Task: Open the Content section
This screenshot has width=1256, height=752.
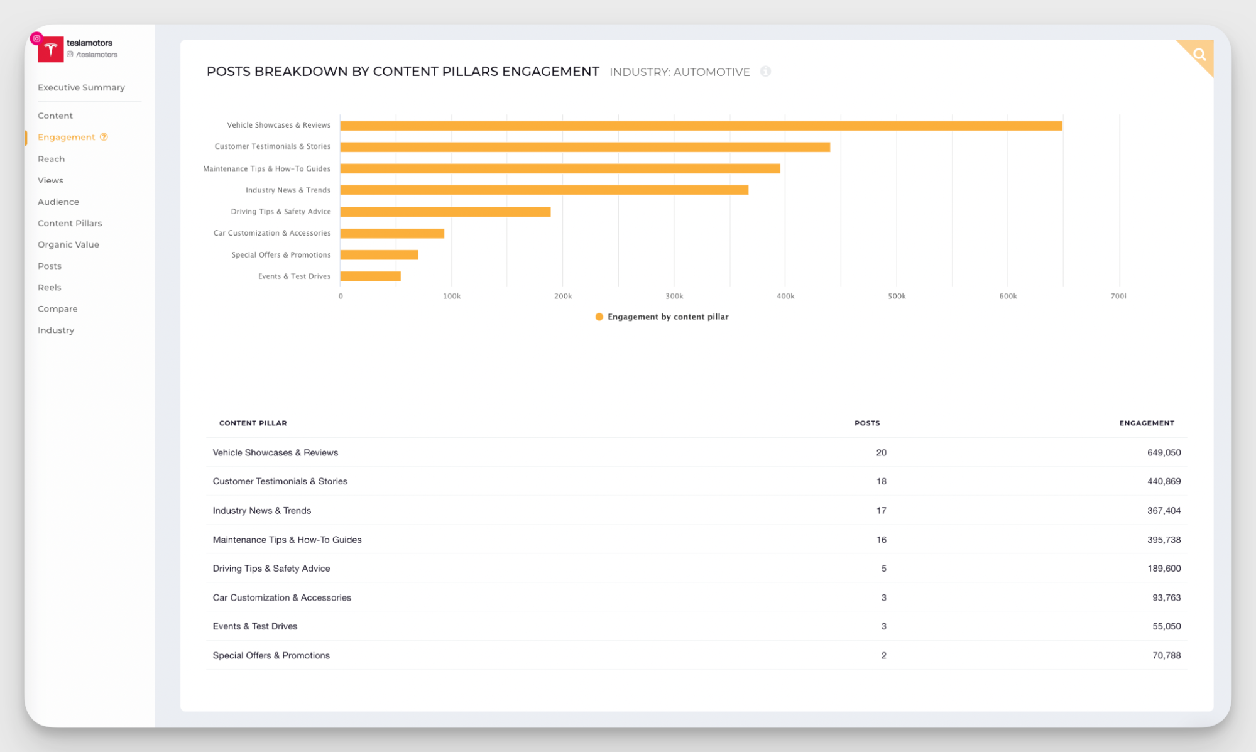Action: 55,116
